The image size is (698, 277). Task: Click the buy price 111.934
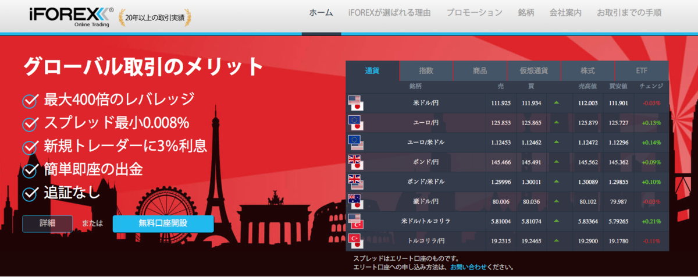pos(532,103)
